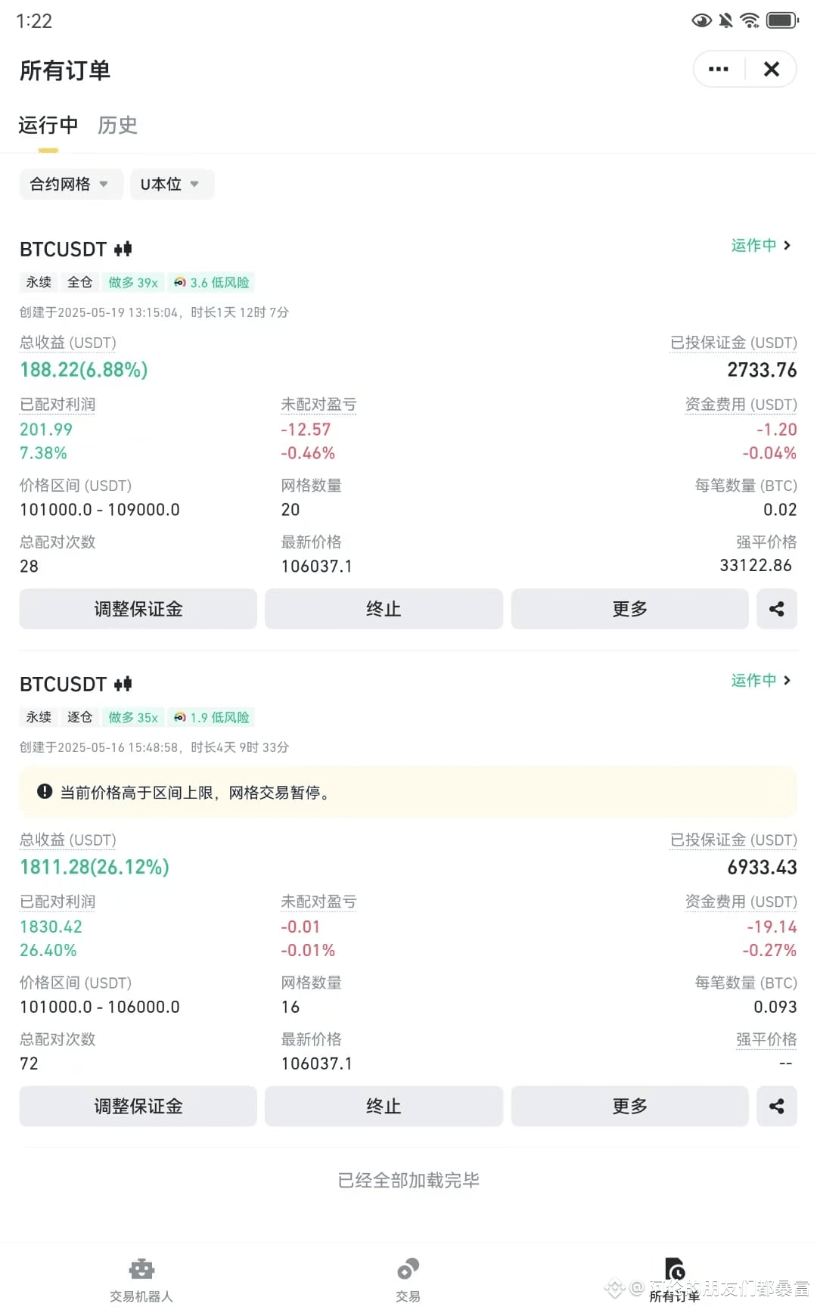Expand first order's 运作中 status arrow
The height and width of the screenshot is (1307, 817).
[x=762, y=245]
